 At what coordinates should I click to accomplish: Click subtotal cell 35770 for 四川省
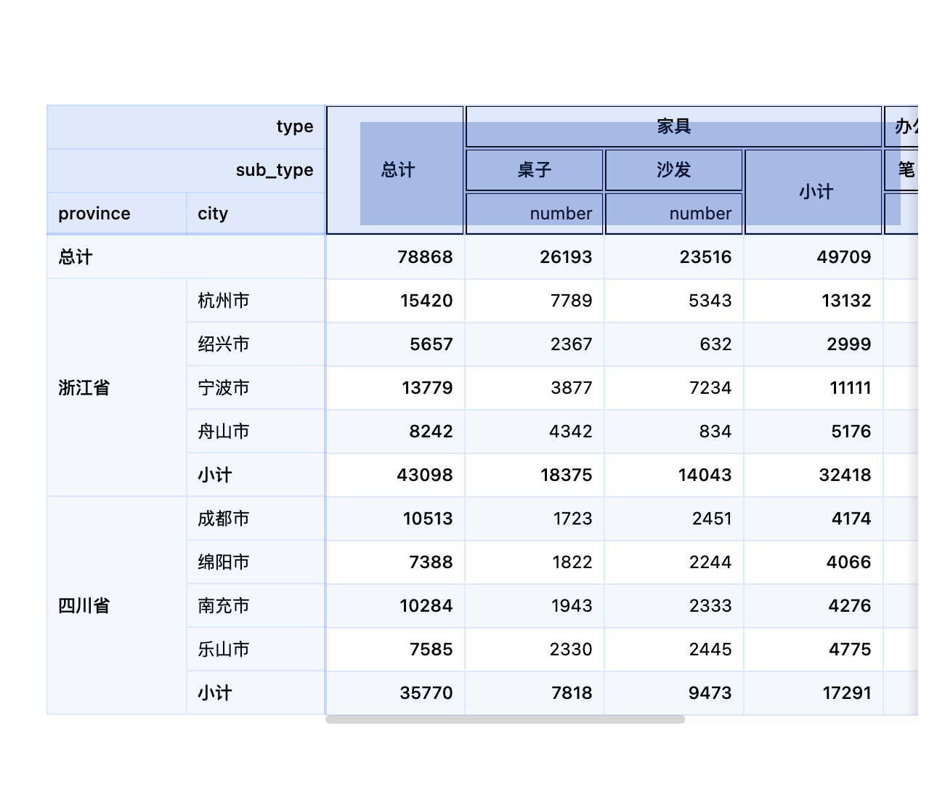click(x=395, y=693)
